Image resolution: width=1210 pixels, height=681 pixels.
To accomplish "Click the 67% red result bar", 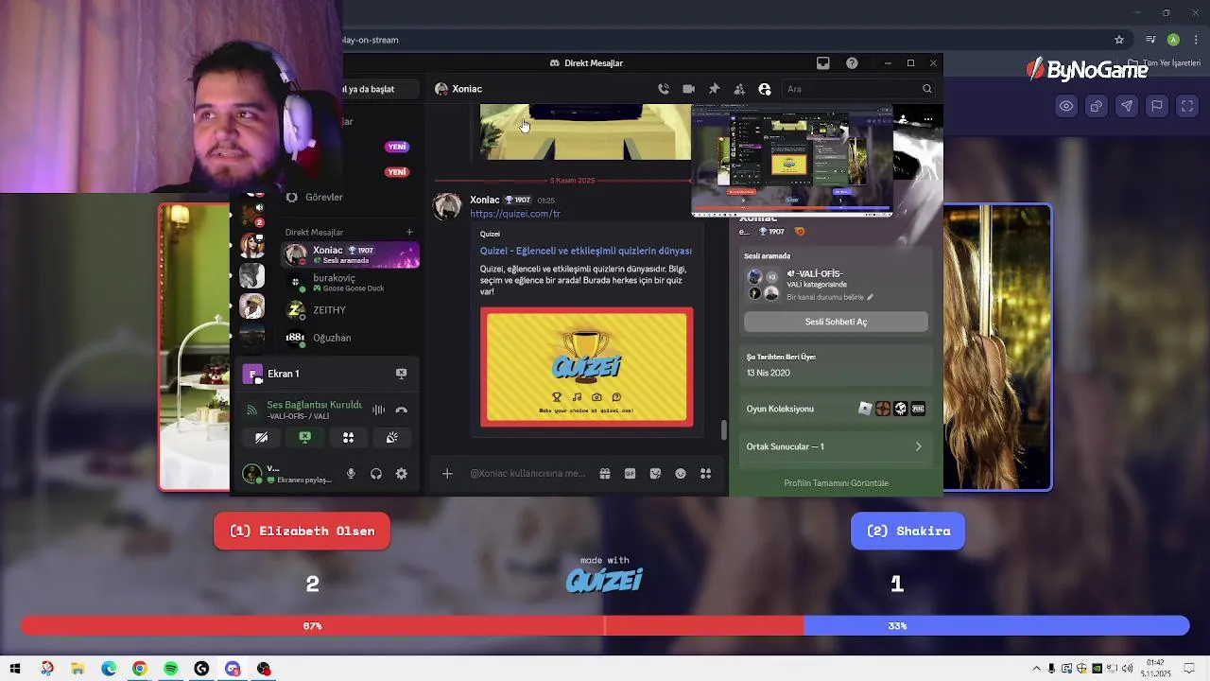I will 412,626.
